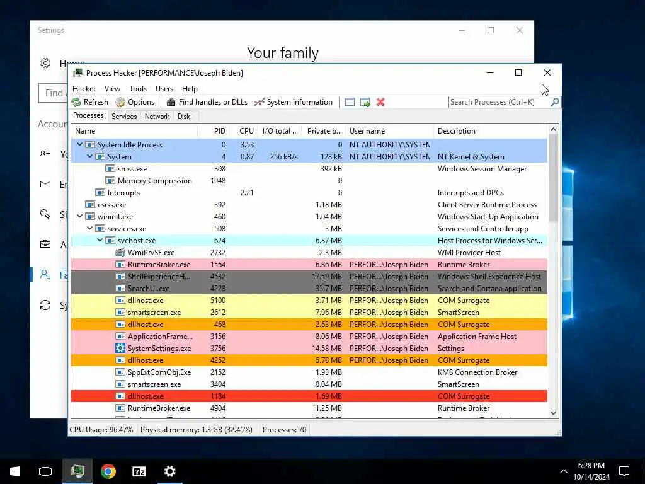Click the SystemSettings.exe gear icon
This screenshot has width=645, height=484.
[120, 348]
